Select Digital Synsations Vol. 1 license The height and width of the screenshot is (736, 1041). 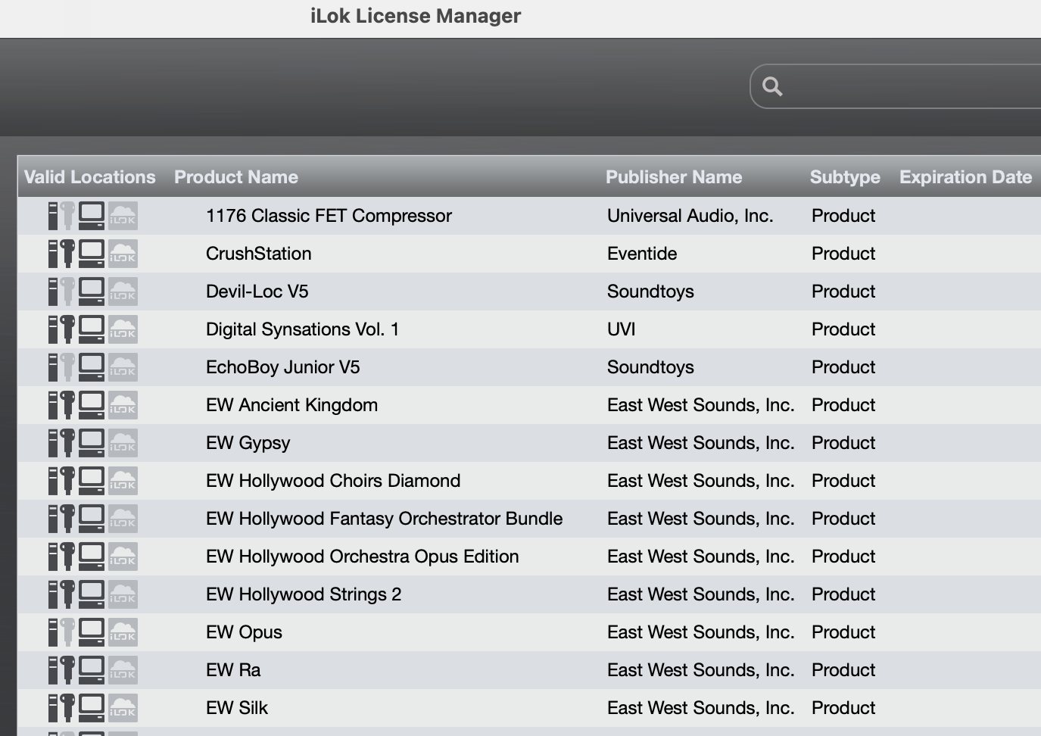529,329
